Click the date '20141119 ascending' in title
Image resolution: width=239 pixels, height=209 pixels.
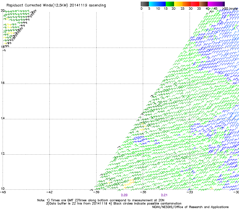point(88,5)
